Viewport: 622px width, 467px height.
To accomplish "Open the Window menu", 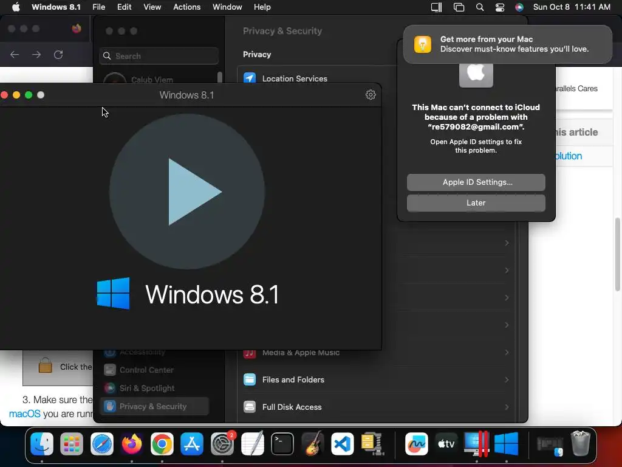I will [x=227, y=7].
